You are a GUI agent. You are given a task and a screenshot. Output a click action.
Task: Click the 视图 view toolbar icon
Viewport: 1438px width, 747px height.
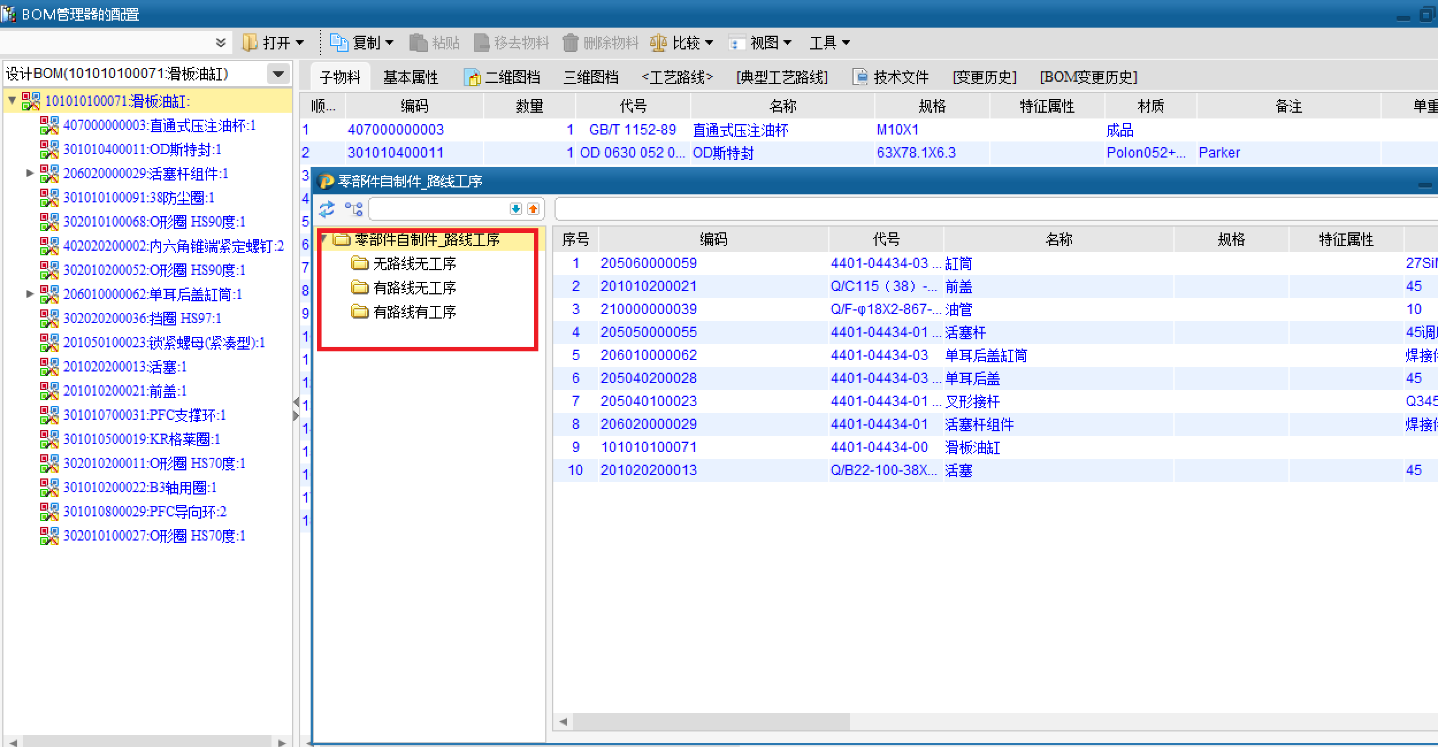pos(736,43)
